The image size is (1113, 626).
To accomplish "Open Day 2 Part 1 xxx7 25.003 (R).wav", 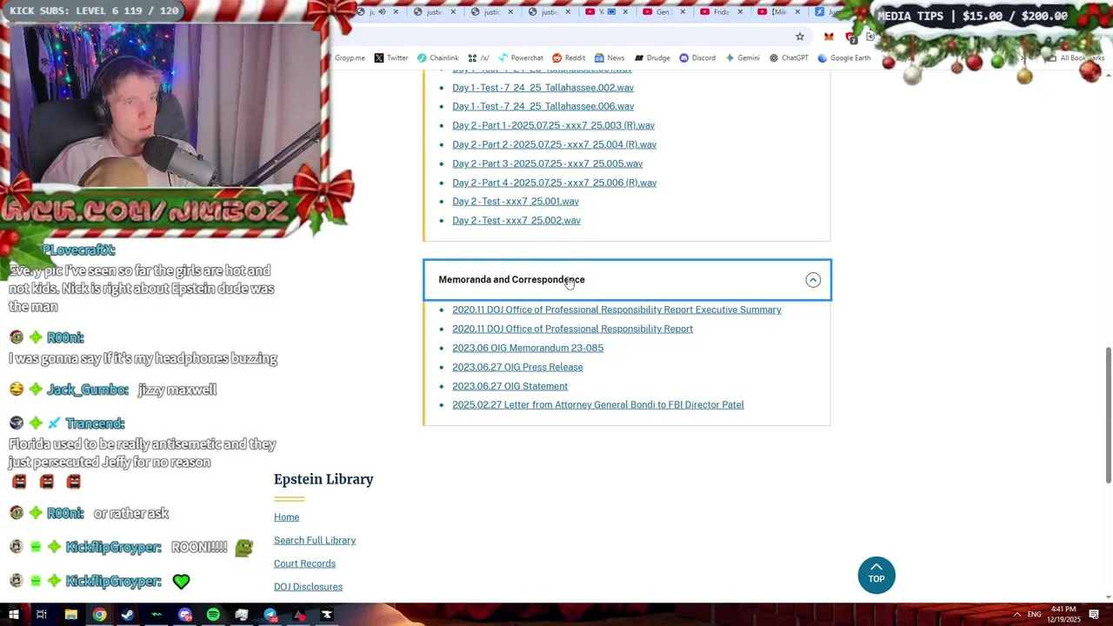I will coord(553,125).
